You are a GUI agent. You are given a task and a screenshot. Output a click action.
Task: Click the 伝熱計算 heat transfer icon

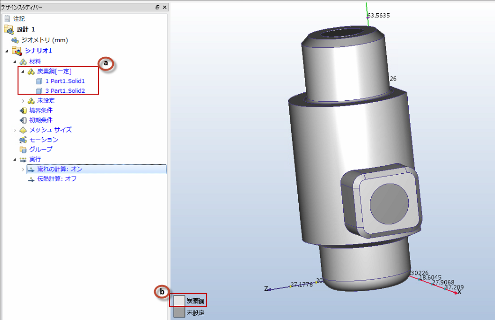point(31,179)
